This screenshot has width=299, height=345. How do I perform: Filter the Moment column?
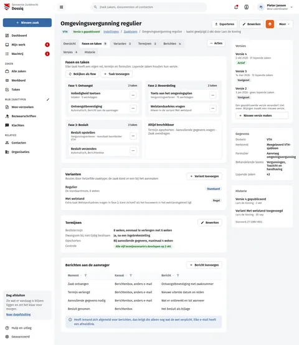point(86,276)
